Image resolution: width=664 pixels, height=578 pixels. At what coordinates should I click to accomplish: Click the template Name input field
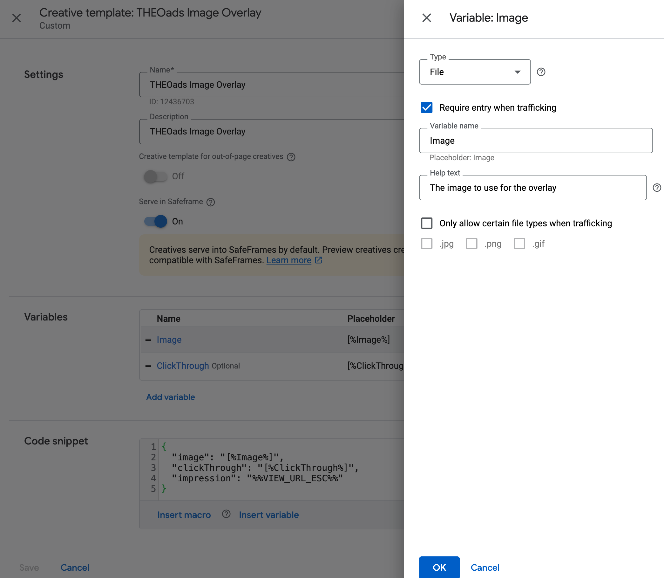tap(271, 85)
